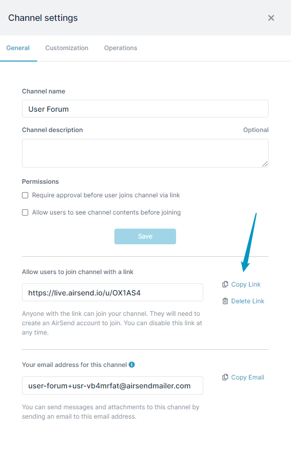Click the Copy Link text

pyautogui.click(x=246, y=284)
